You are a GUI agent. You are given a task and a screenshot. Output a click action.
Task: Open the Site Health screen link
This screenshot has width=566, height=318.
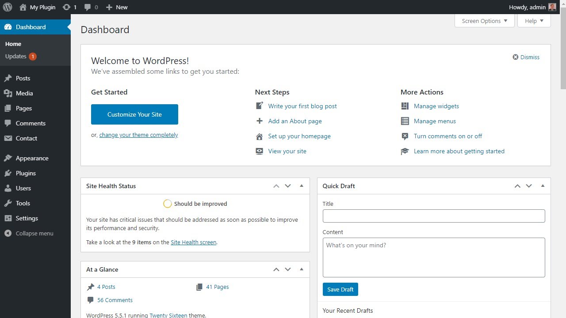pyautogui.click(x=193, y=242)
